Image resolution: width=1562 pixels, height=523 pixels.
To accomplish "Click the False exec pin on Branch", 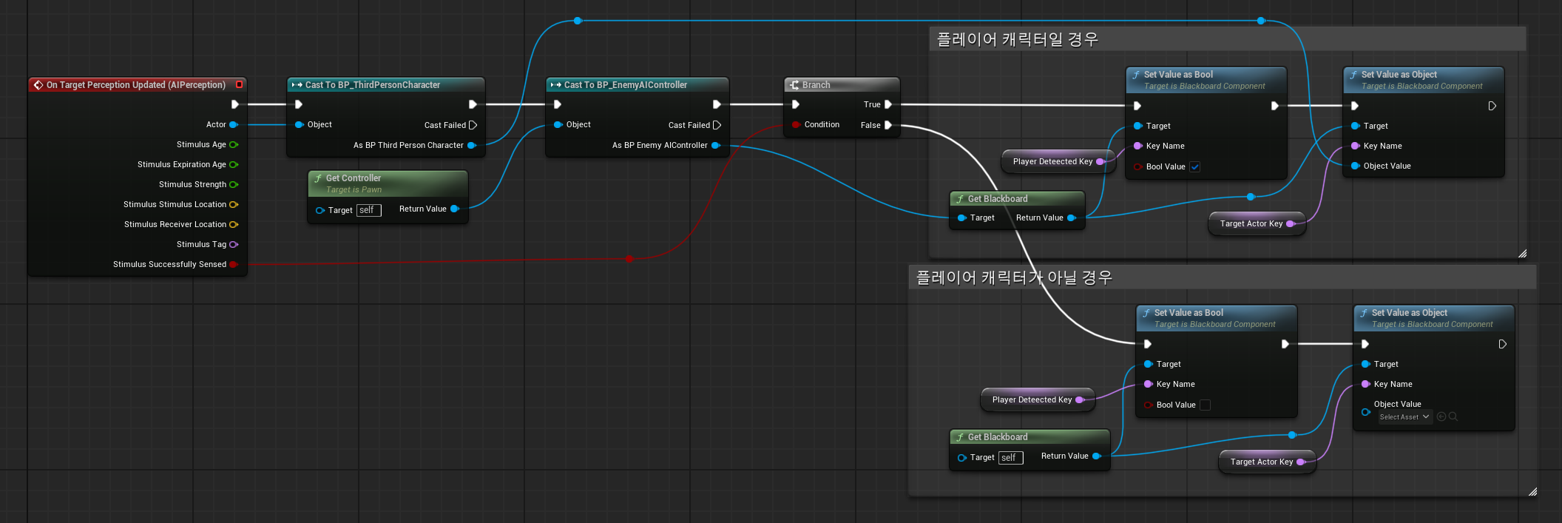I will (888, 125).
